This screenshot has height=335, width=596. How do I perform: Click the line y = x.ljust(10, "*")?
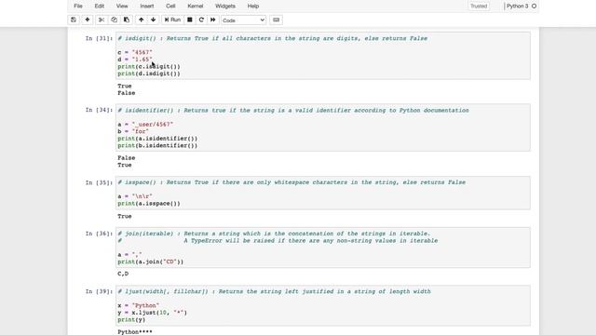click(x=153, y=313)
